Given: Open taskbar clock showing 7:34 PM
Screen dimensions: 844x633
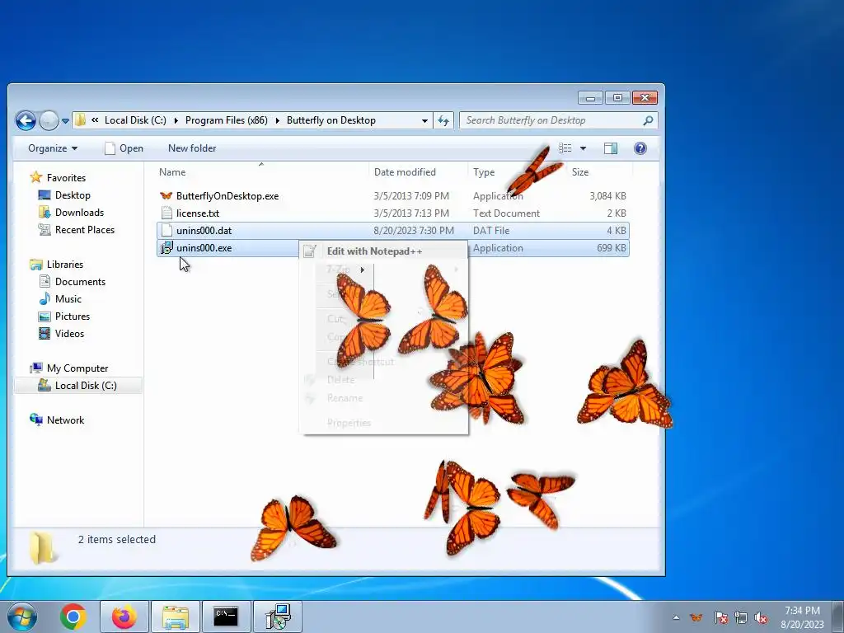Looking at the screenshot, I should pyautogui.click(x=802, y=617).
